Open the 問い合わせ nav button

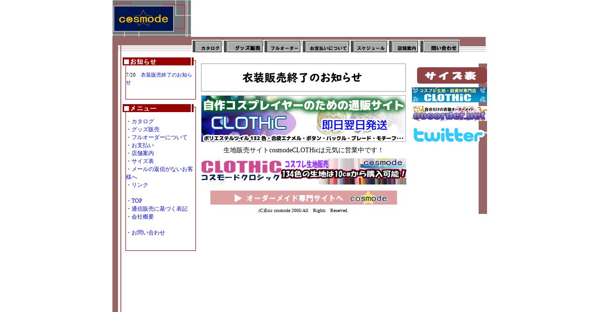tap(440, 46)
